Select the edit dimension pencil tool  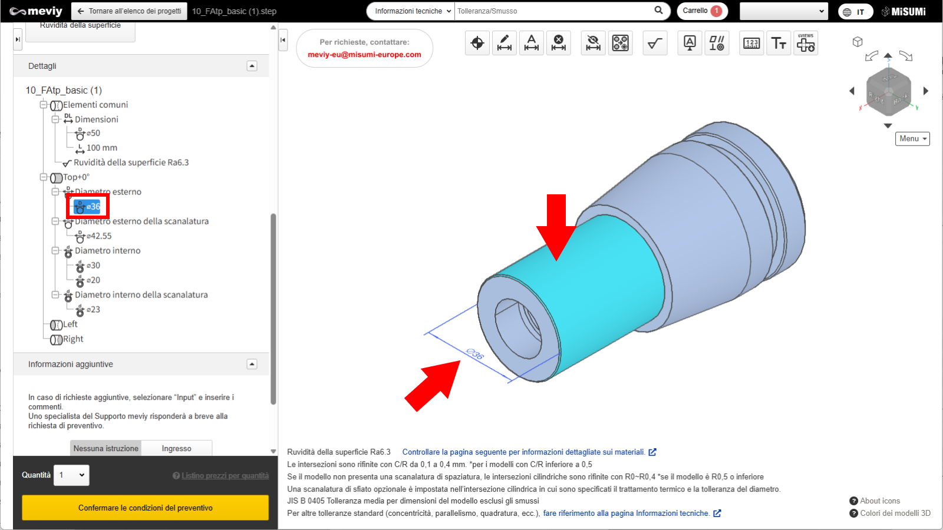505,43
